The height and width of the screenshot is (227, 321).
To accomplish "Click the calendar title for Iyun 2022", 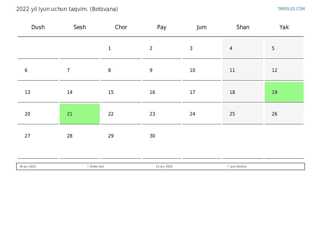I will 67,9.
